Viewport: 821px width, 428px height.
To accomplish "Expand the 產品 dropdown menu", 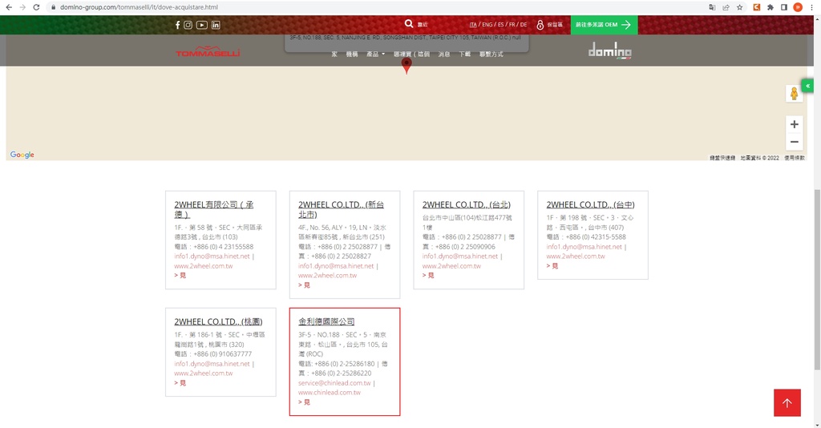I will coord(374,55).
